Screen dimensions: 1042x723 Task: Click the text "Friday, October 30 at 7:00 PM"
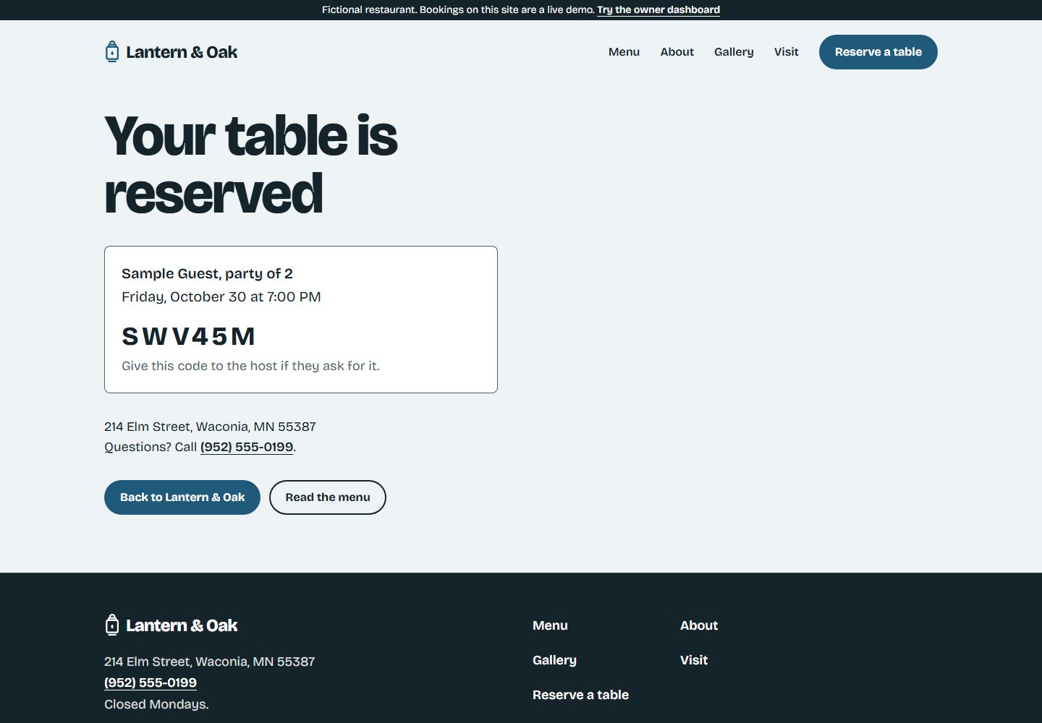click(221, 296)
